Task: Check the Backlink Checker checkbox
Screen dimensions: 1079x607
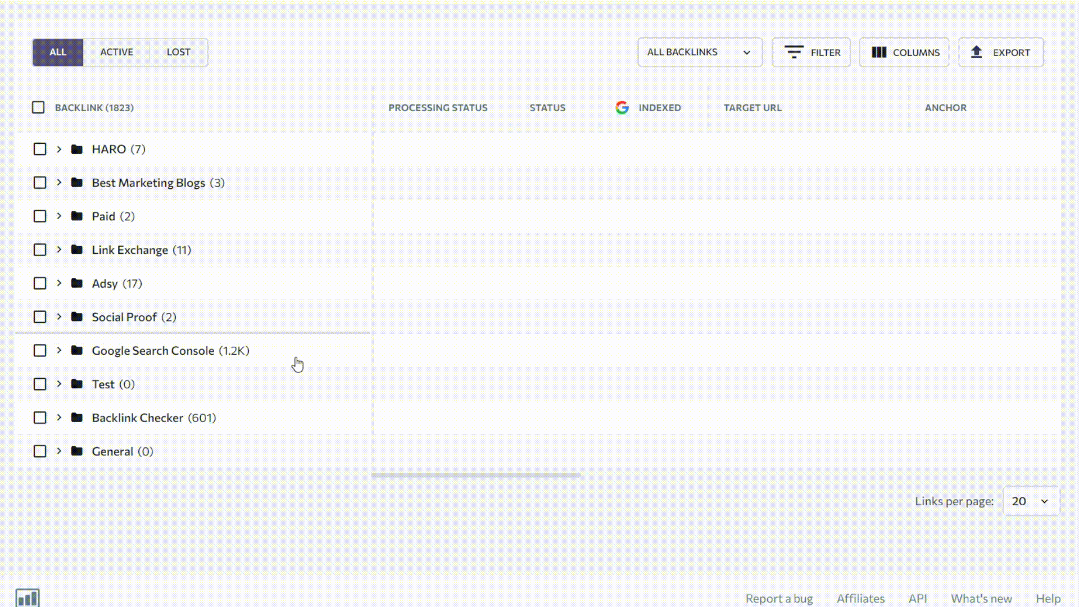Action: point(40,418)
